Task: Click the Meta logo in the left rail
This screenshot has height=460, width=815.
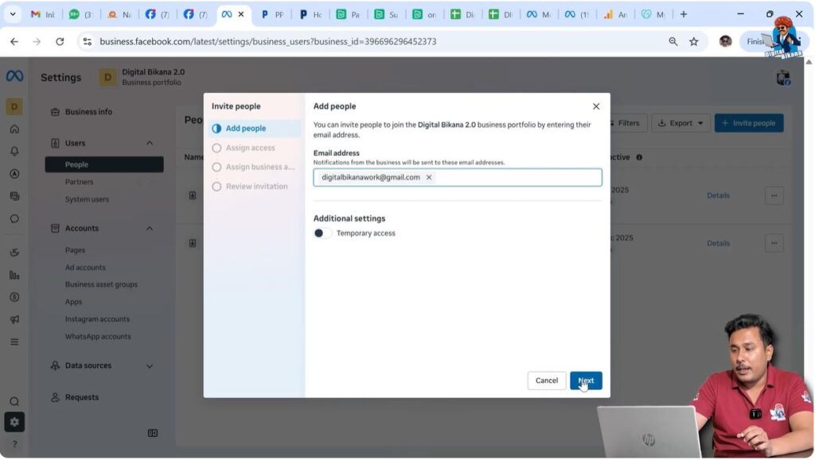Action: coord(14,76)
